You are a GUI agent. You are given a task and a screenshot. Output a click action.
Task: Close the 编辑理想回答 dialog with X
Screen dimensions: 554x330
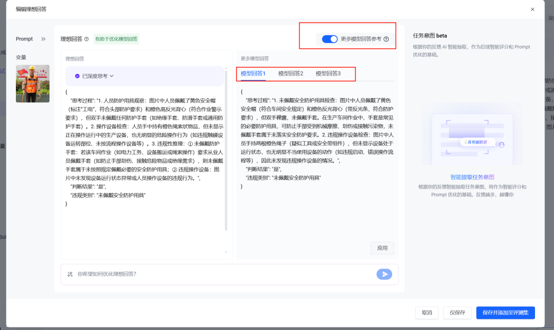(532, 9)
